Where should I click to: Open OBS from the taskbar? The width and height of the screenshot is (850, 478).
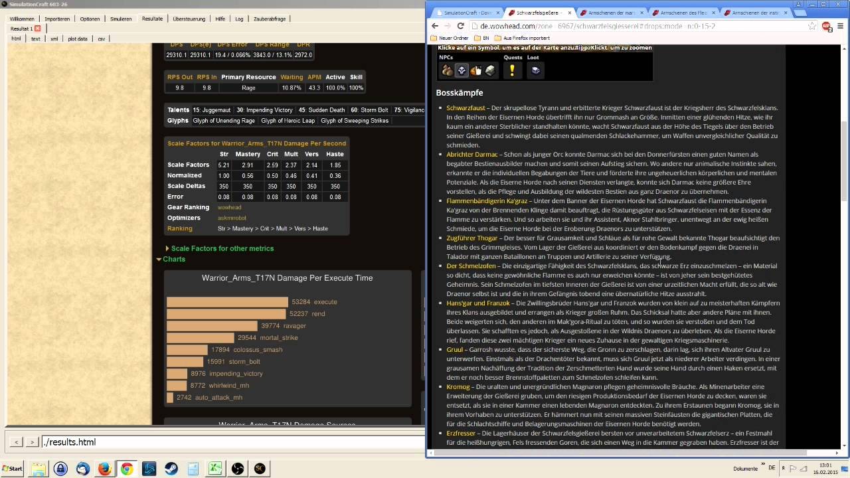point(237,469)
